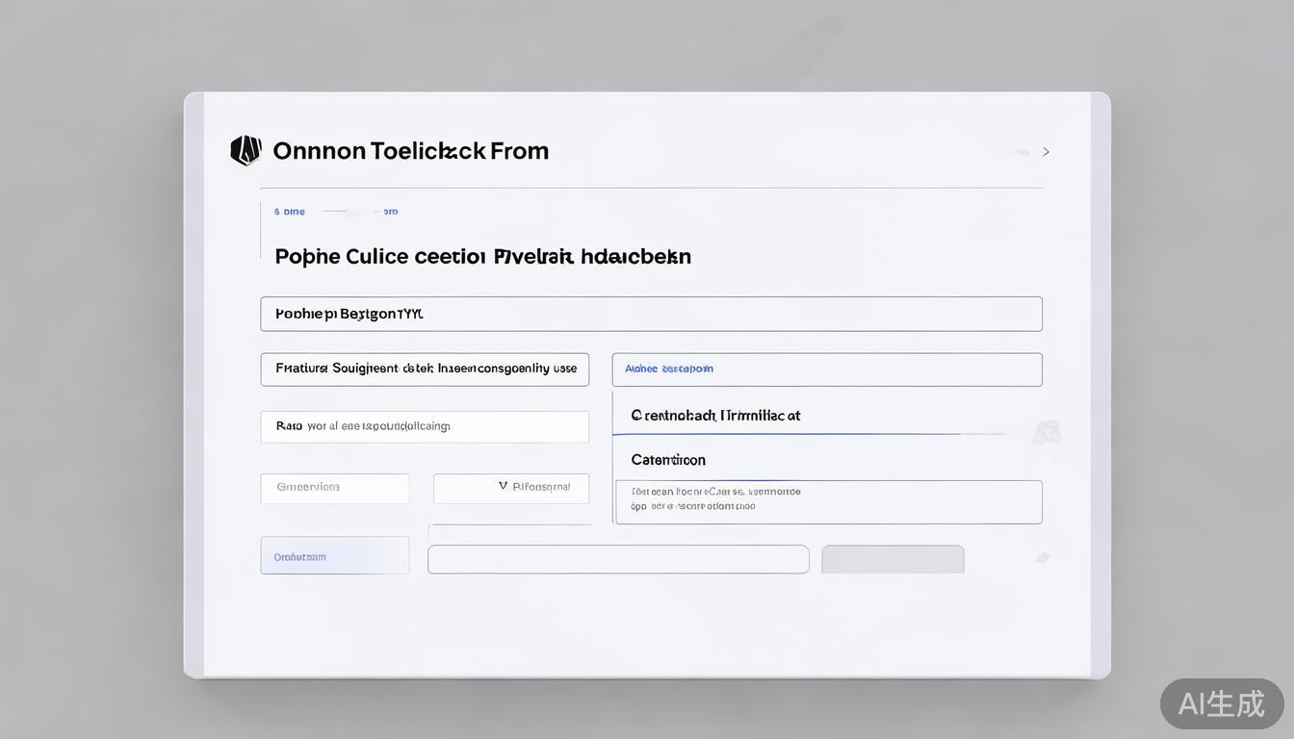1294x739 pixels.
Task: Focus the blue "Aiohee" placeholder field
Action: tap(827, 369)
